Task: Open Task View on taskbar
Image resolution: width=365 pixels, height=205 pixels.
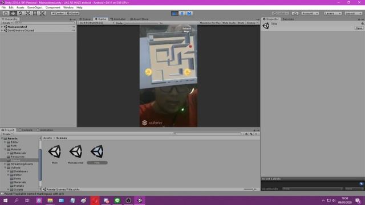Action: click(27, 200)
